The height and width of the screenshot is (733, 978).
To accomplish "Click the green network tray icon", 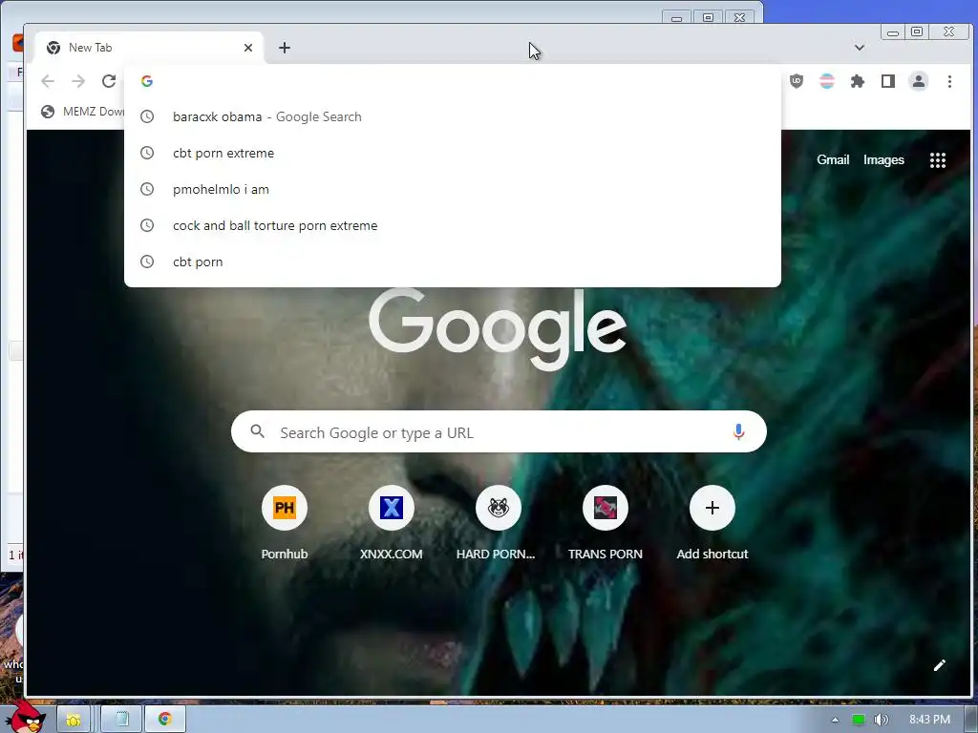I will coord(859,720).
